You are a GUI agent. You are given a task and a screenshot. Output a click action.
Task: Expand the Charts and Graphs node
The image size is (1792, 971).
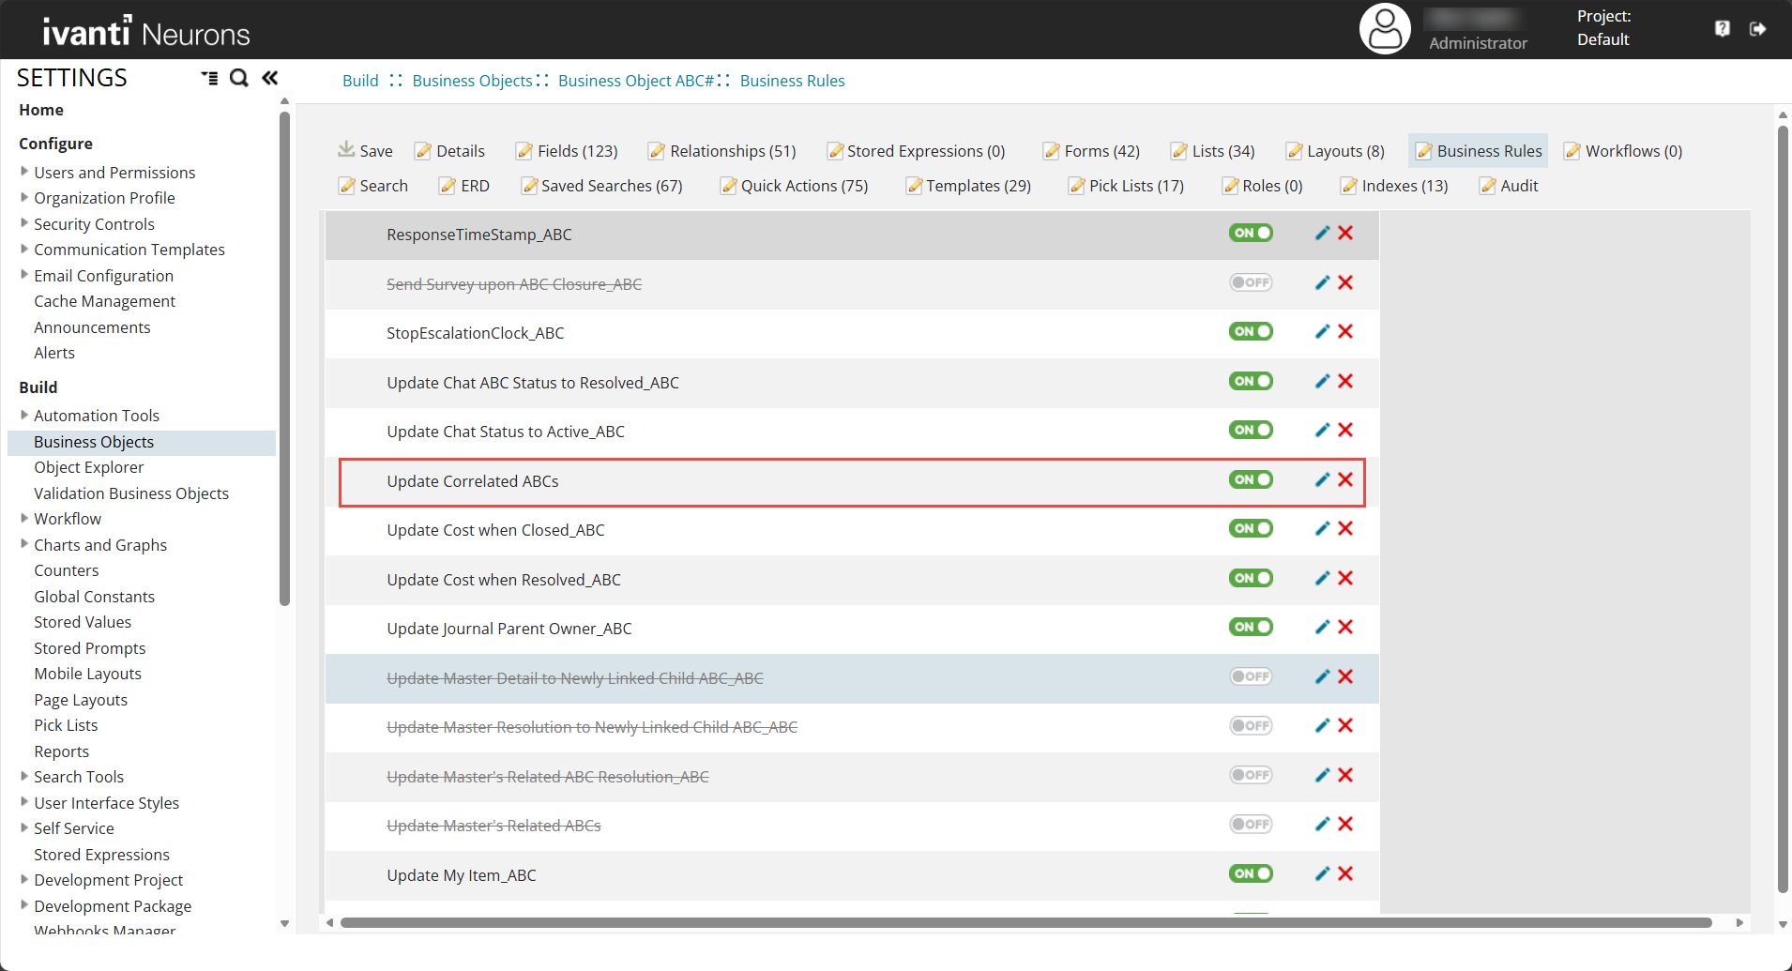point(24,544)
